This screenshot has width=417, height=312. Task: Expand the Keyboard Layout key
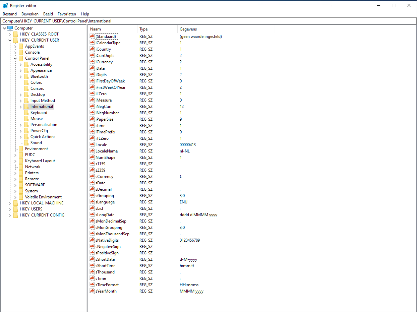click(x=15, y=161)
